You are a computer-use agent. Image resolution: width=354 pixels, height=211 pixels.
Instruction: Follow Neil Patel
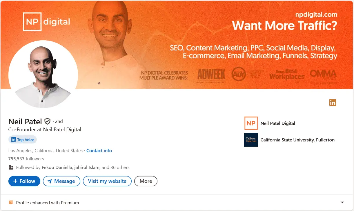click(24, 181)
